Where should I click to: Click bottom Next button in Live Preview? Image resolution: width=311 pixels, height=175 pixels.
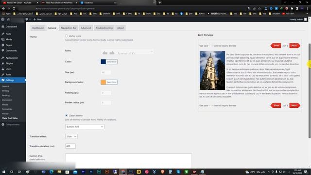pyautogui.click(x=294, y=105)
